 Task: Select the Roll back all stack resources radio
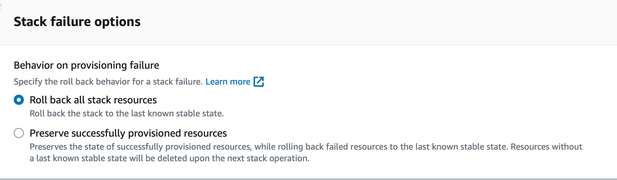point(19,100)
